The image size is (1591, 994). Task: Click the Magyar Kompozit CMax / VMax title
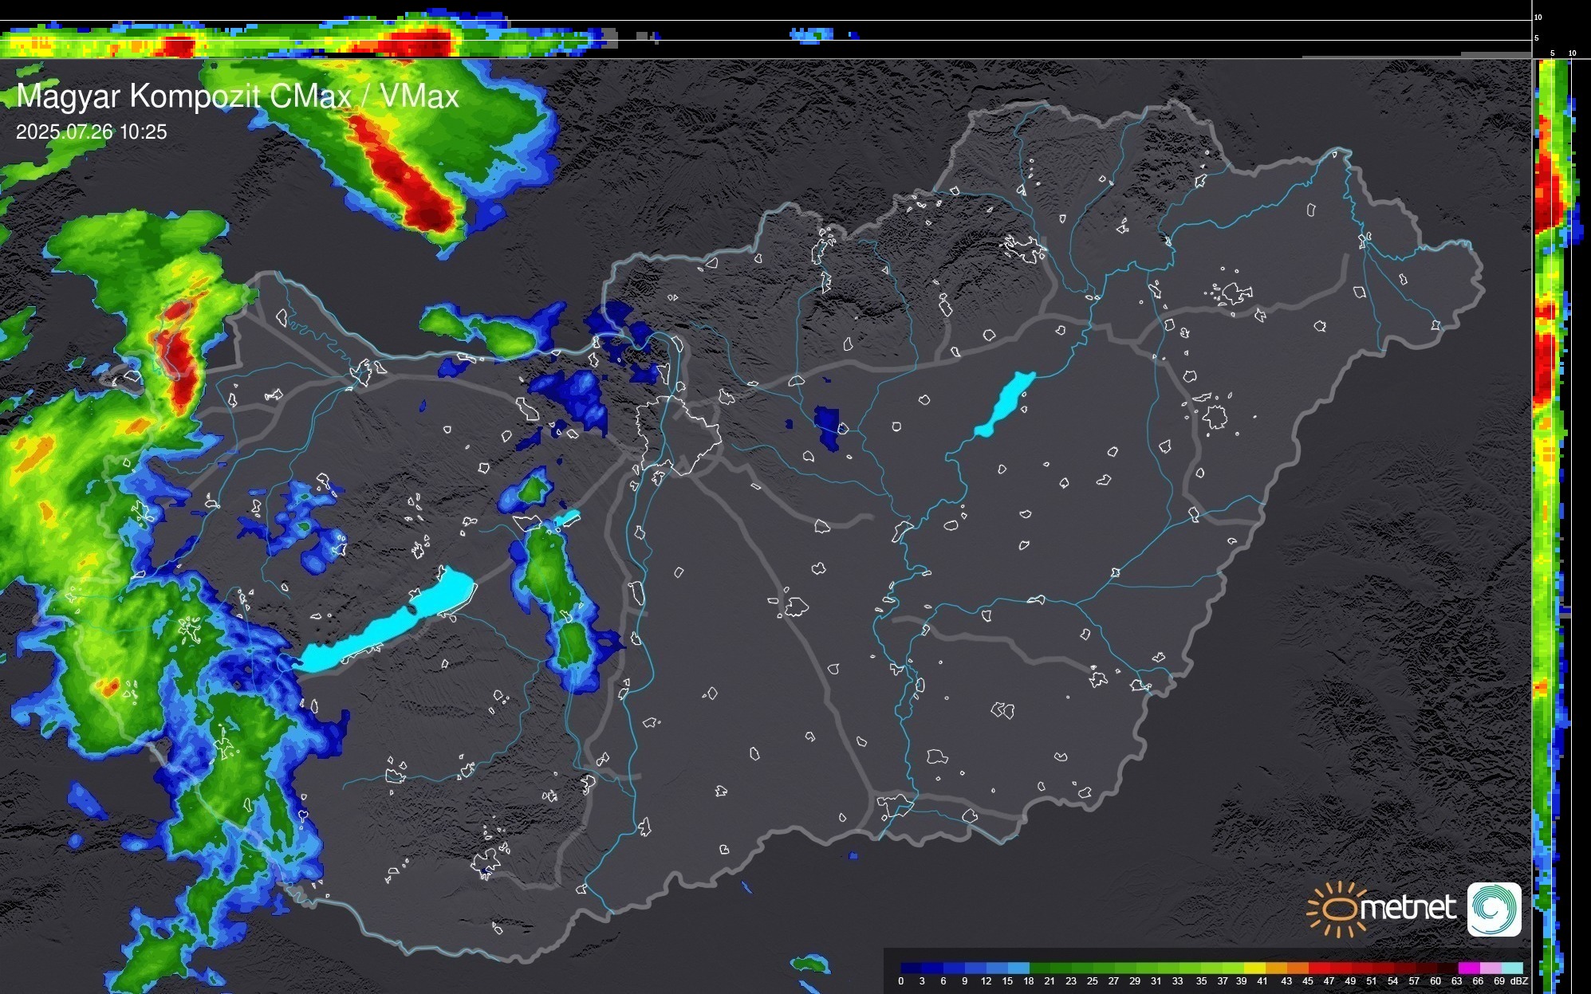pos(238,96)
